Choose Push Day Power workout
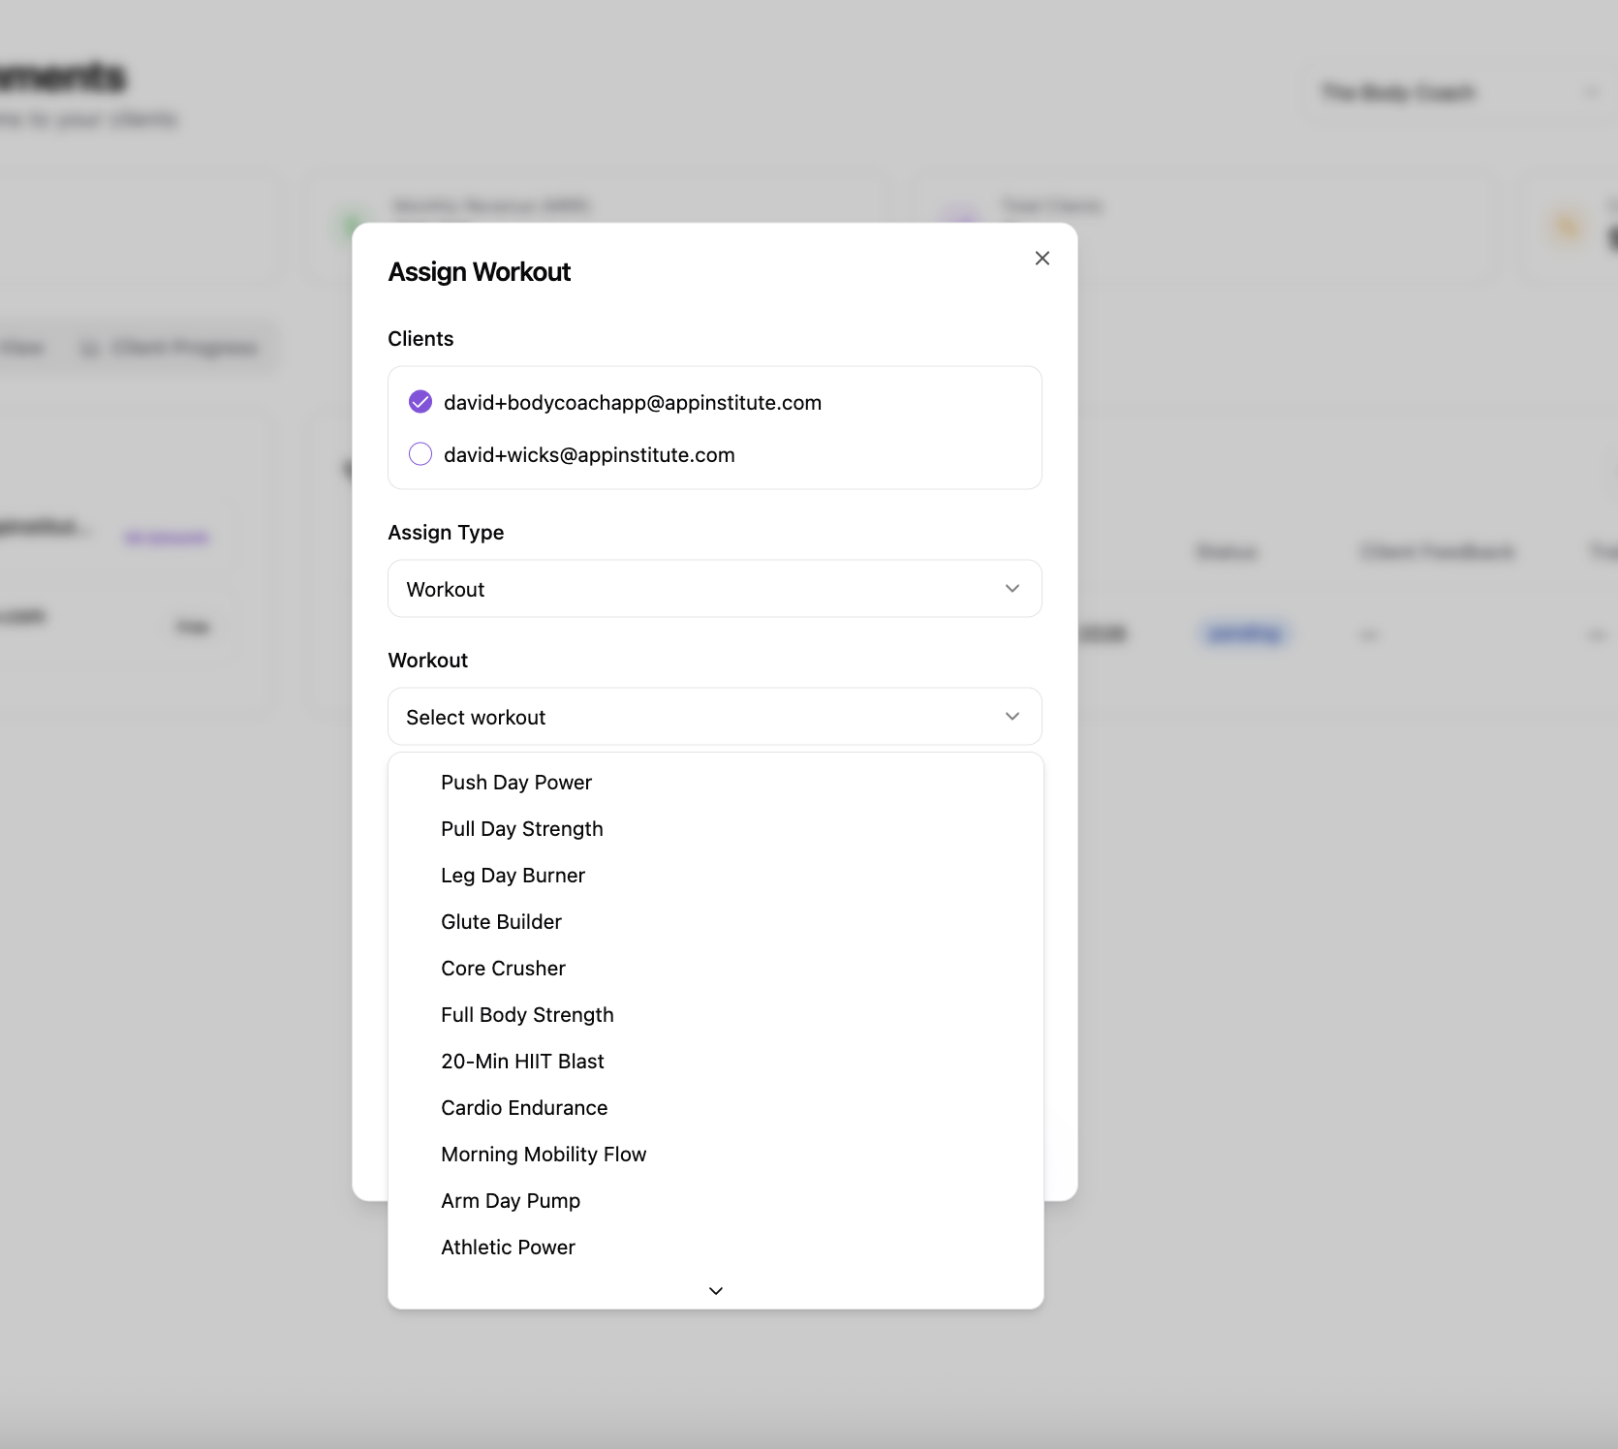 (x=715, y=783)
